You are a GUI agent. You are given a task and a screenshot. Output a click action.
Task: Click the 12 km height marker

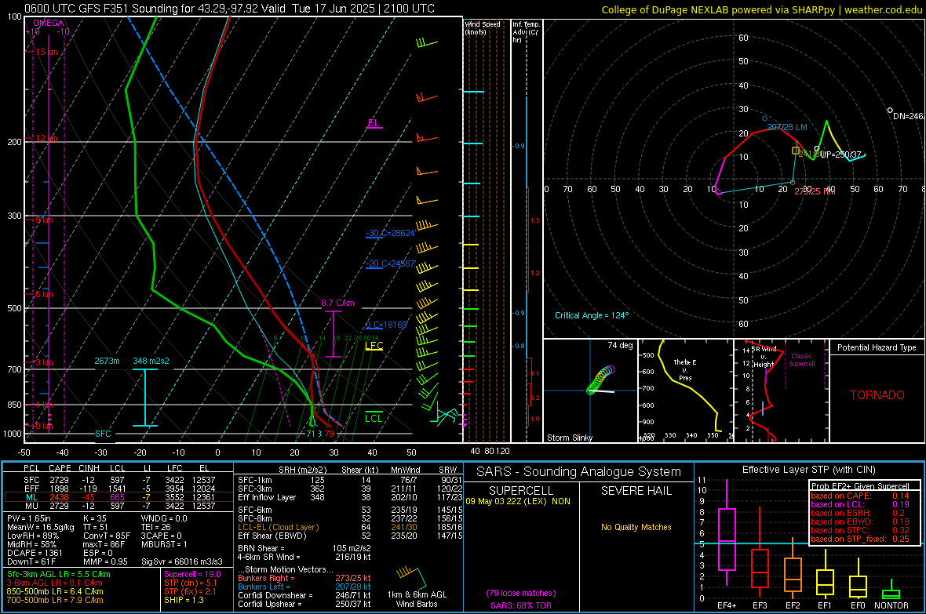click(45, 138)
